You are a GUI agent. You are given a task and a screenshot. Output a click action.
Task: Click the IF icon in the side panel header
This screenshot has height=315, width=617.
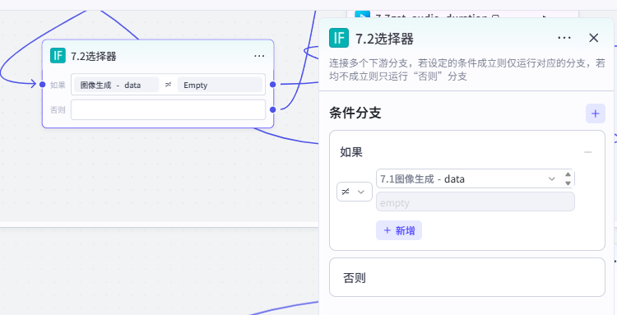pos(339,38)
